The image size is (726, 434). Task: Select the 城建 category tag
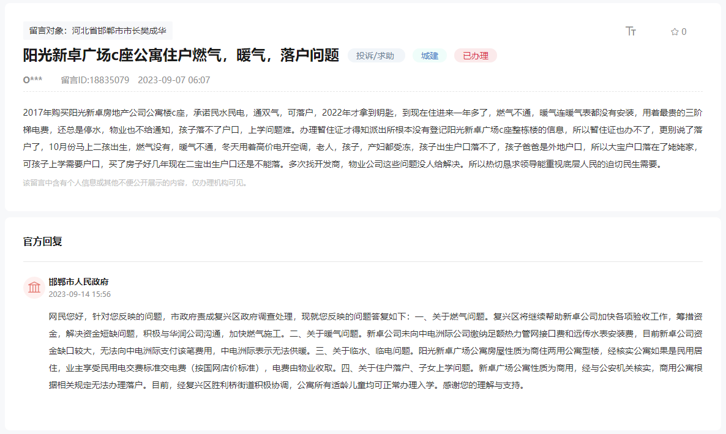430,56
